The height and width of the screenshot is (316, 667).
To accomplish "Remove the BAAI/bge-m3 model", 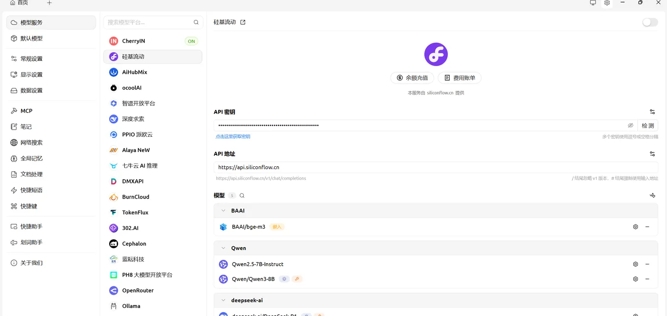I will [647, 227].
